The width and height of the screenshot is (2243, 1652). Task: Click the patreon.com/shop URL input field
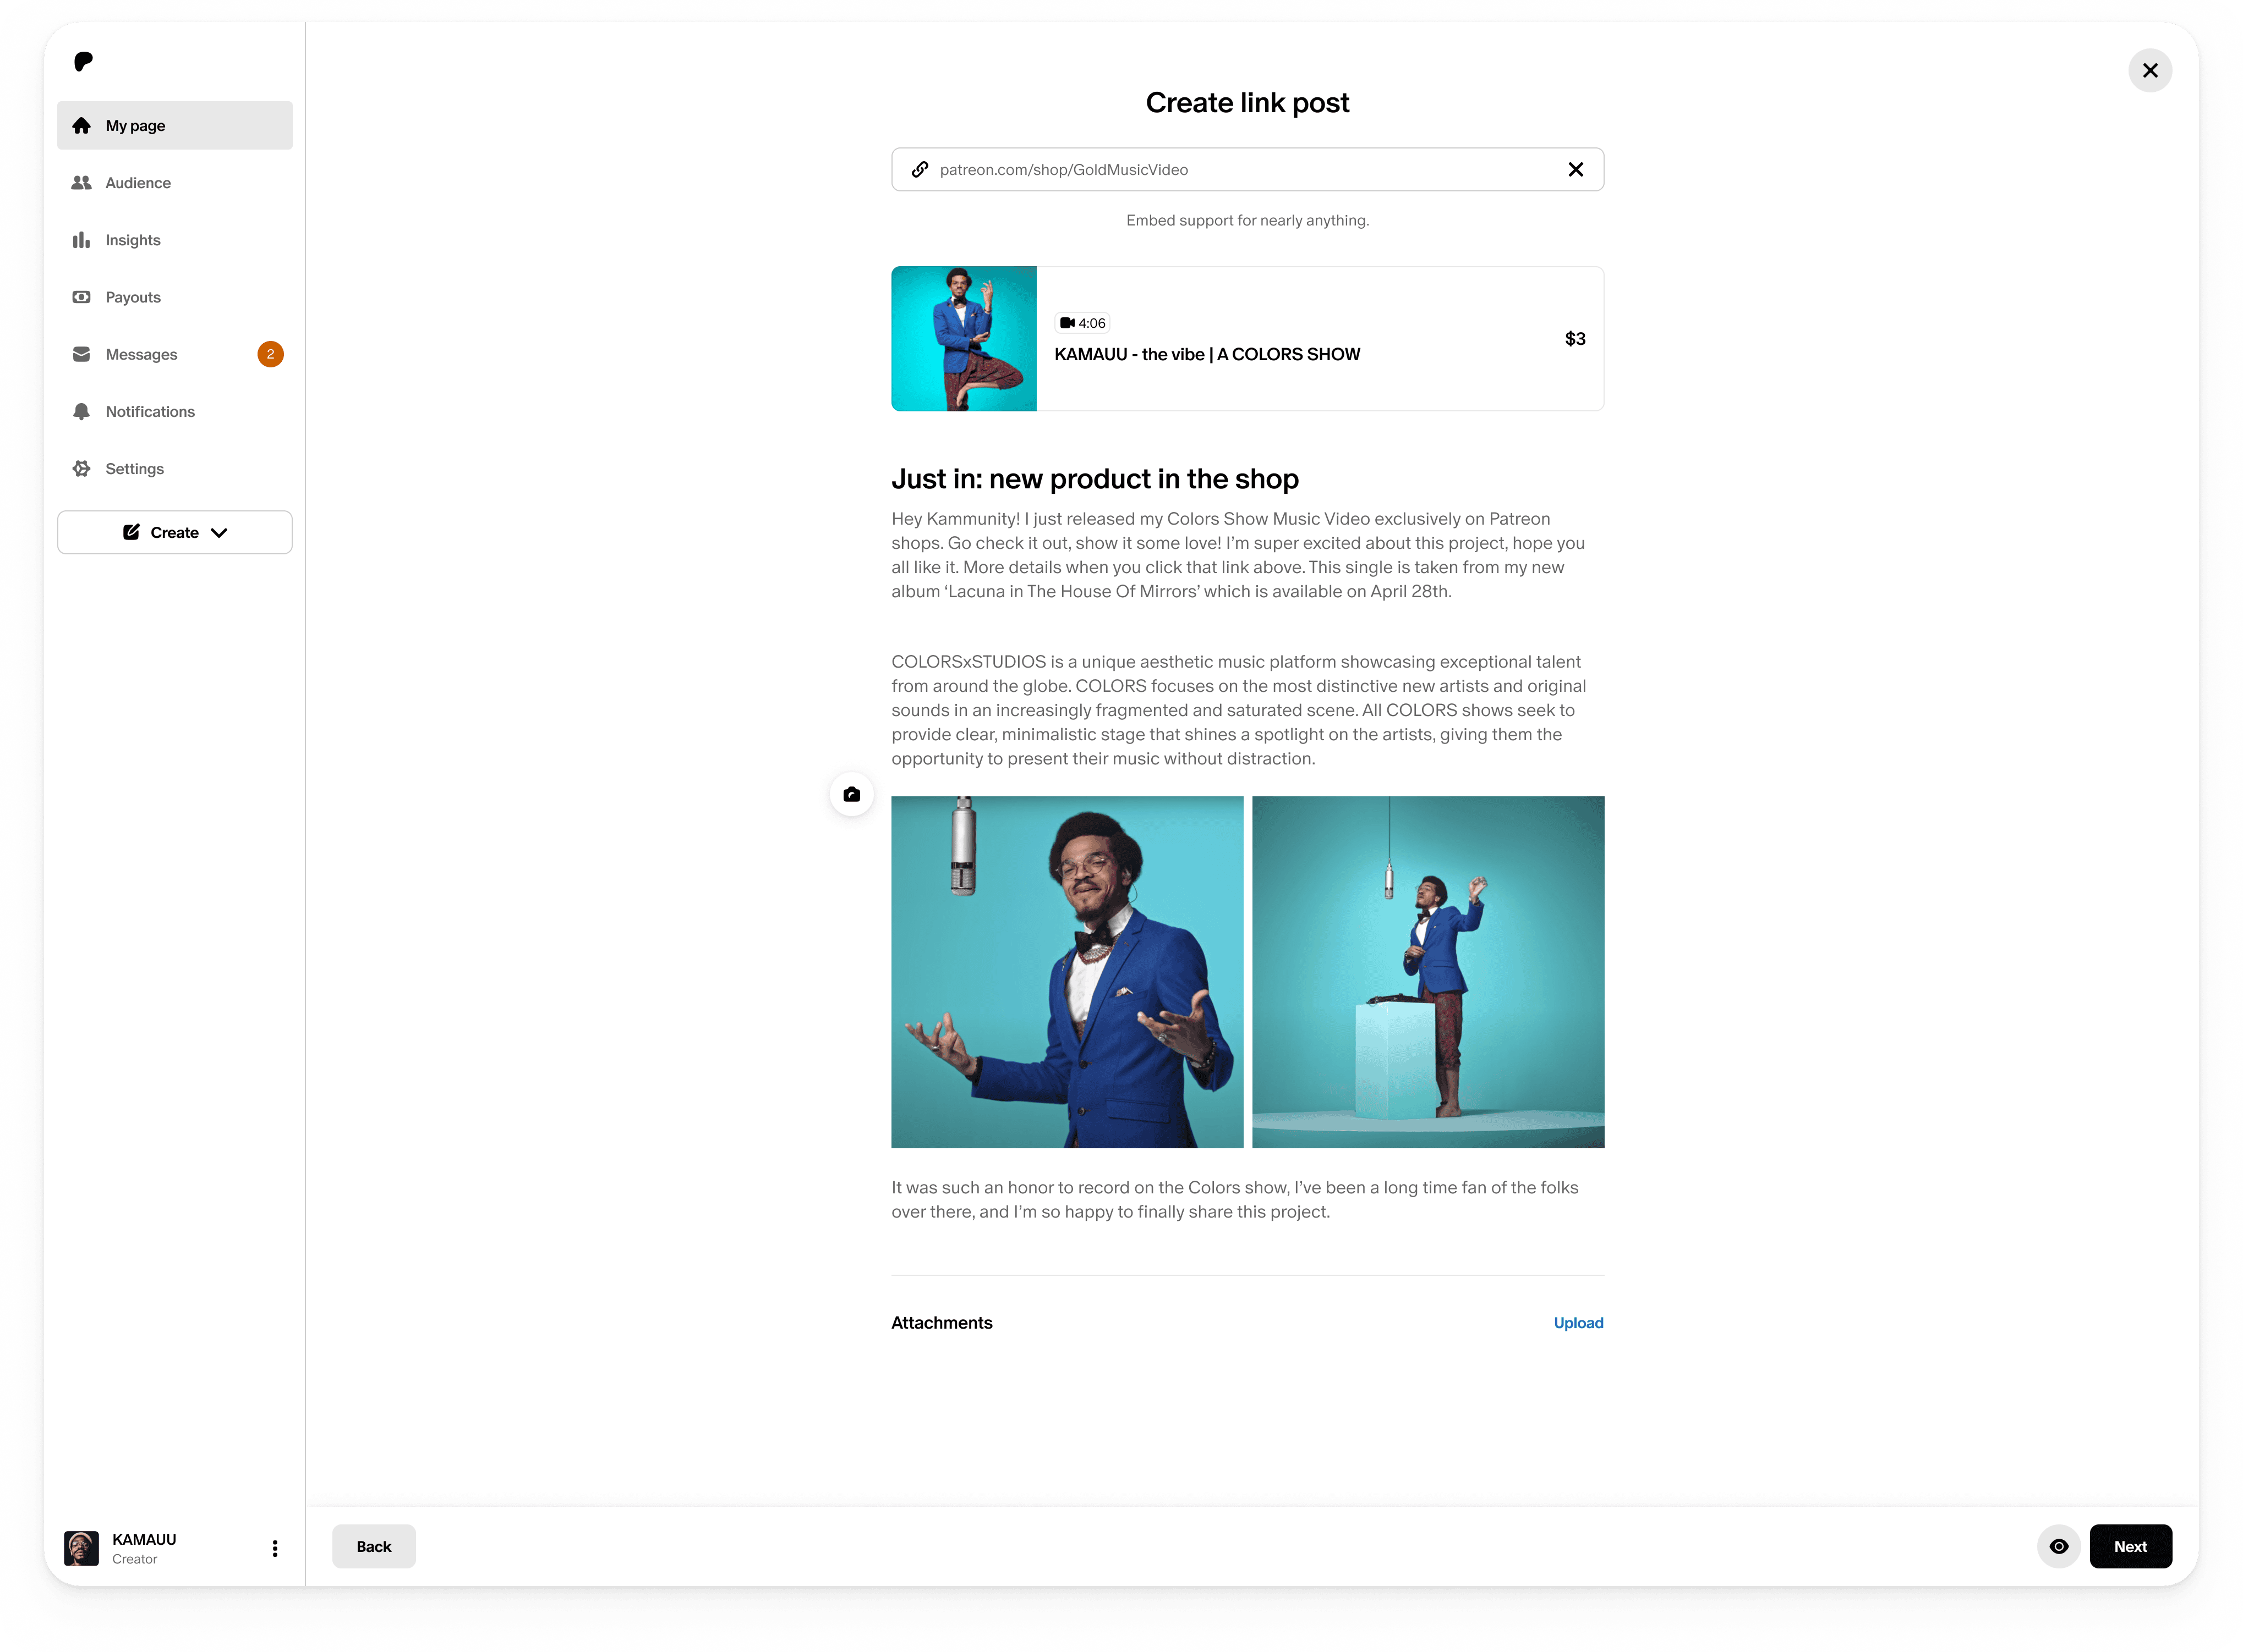(1240, 170)
